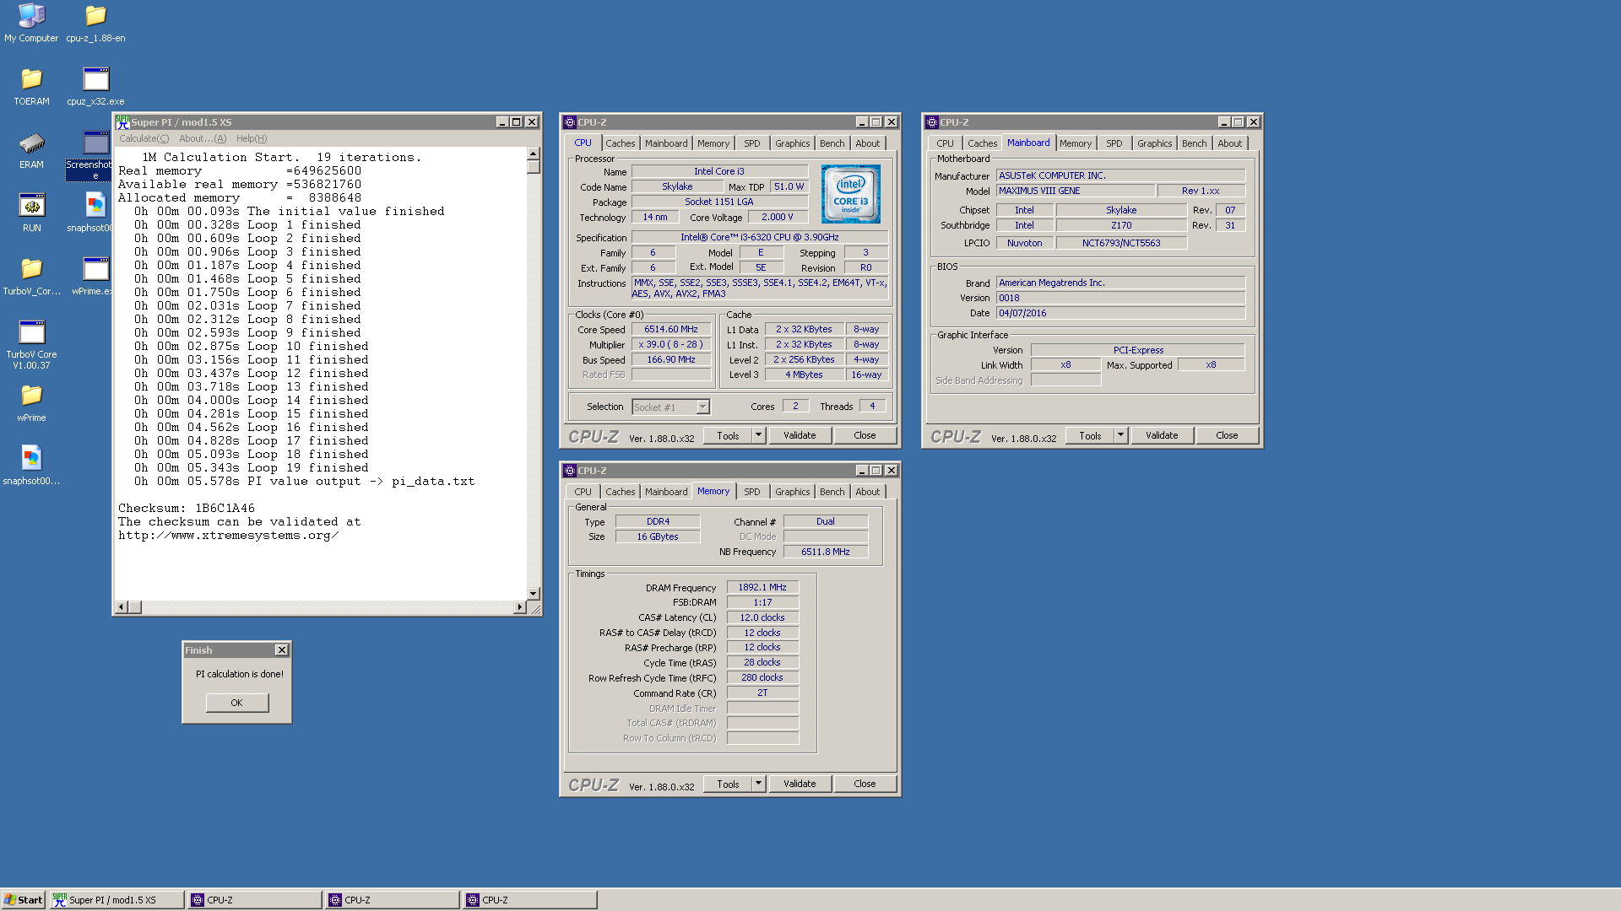Click Validate in CPU window
Screen dimensions: 1621x911
[800, 435]
